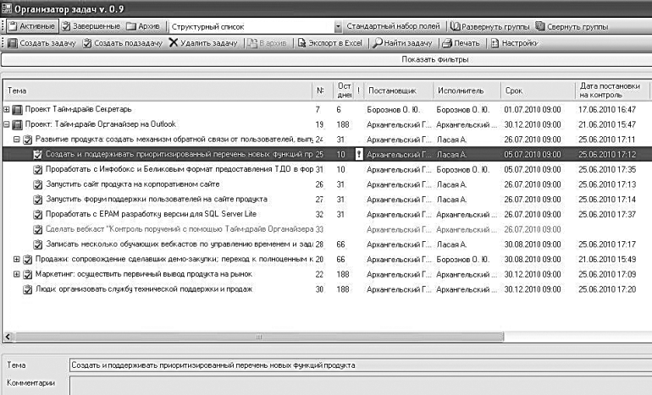
Task: Expand the Маркетинг task group
Action: click(16, 274)
